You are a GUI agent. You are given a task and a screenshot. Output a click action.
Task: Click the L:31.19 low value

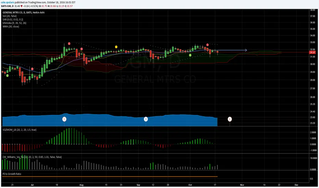point(60,6)
